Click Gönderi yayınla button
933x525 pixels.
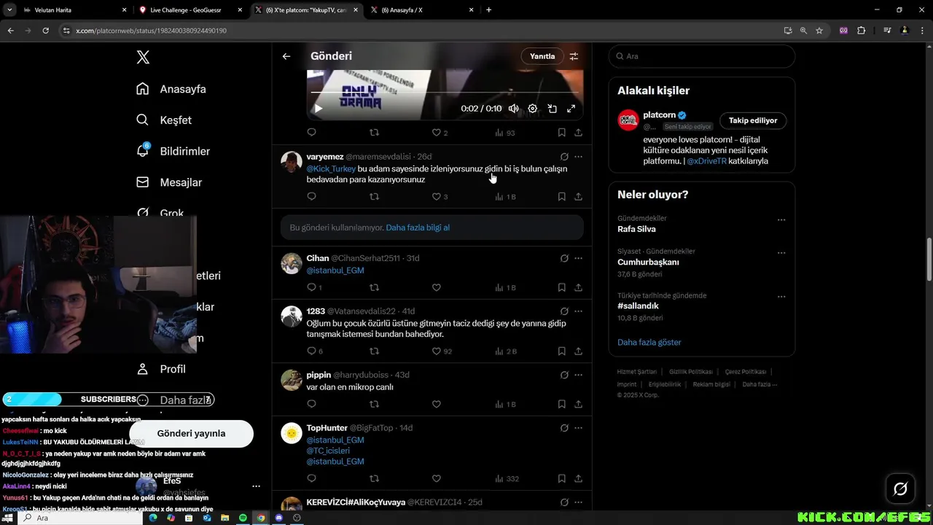pos(191,433)
